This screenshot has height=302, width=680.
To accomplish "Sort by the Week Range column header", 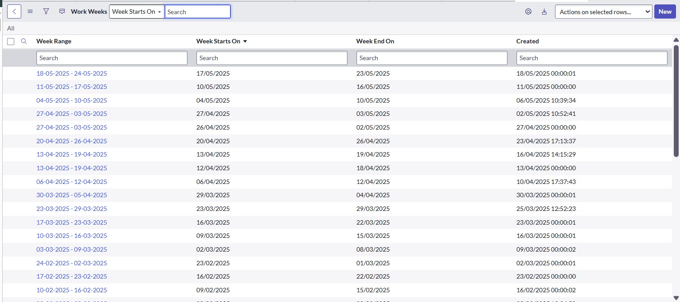I will (x=54, y=41).
